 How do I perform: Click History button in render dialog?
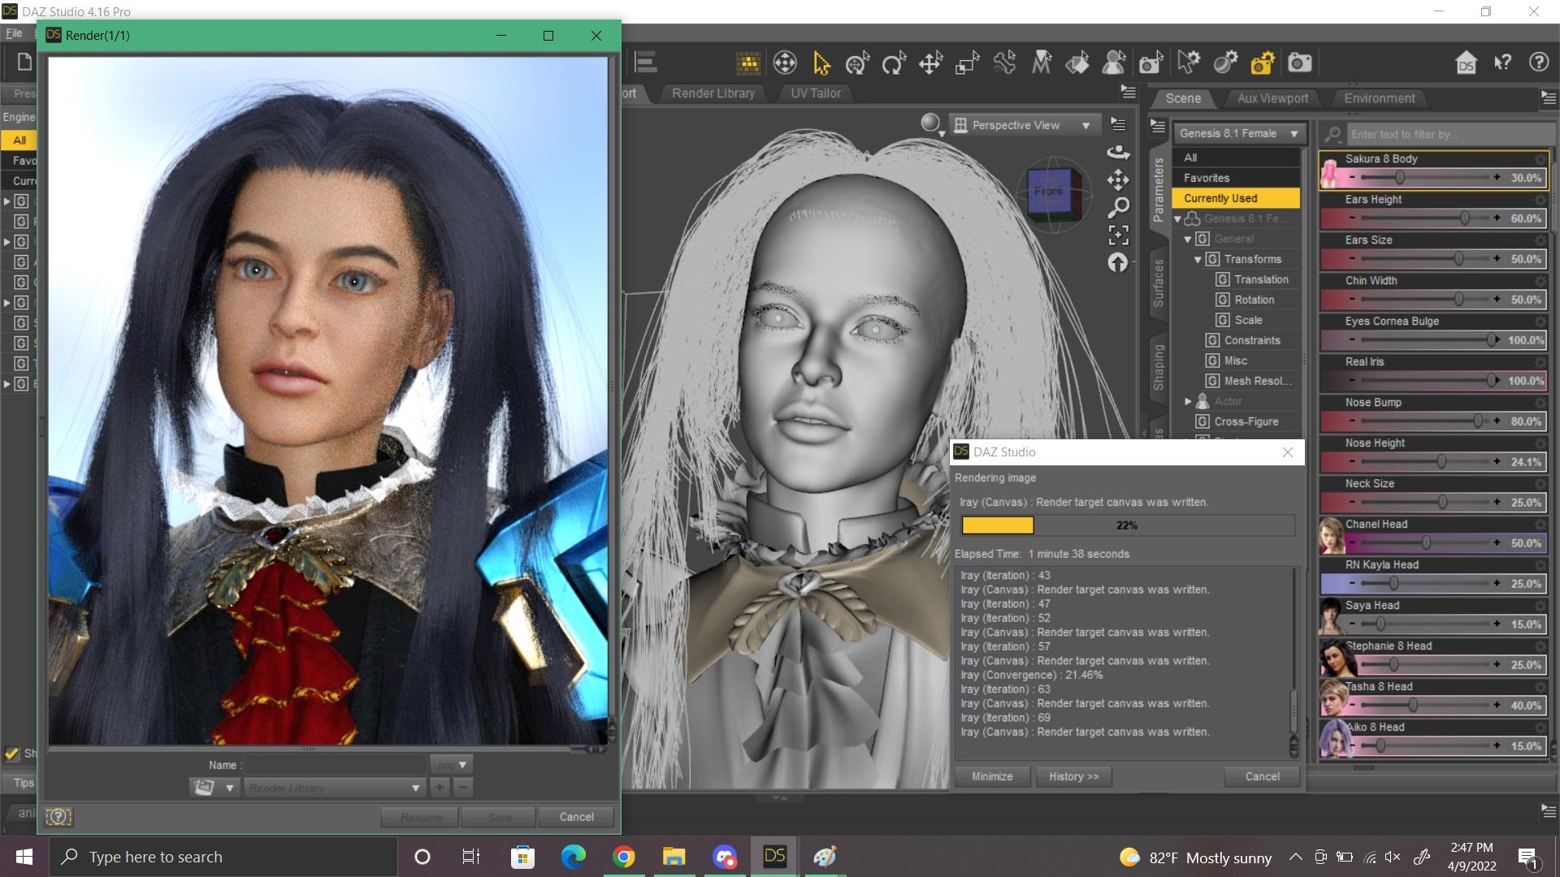pos(1072,776)
